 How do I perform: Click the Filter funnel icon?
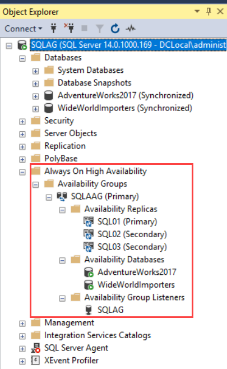tap(100, 29)
